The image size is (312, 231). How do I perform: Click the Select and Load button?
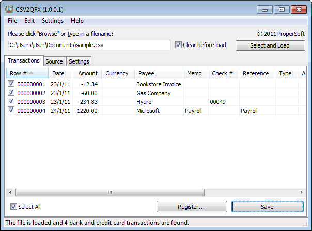coord(270,45)
